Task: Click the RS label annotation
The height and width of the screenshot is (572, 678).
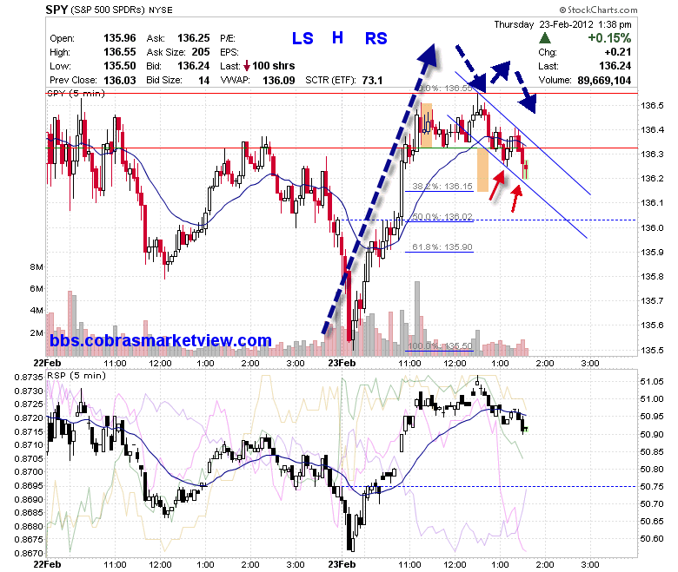Action: click(376, 38)
